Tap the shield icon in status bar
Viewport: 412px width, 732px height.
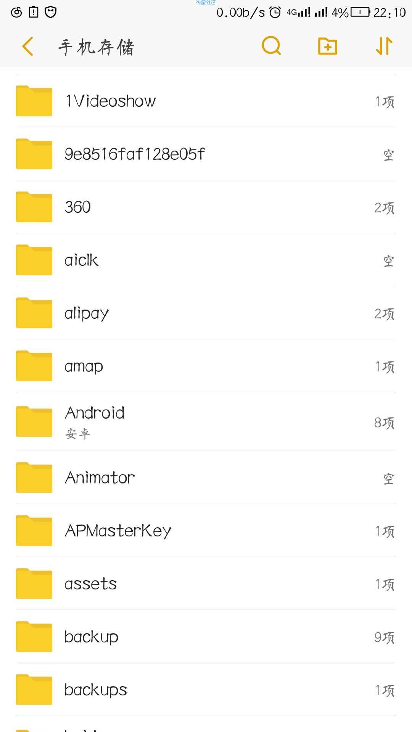51,12
